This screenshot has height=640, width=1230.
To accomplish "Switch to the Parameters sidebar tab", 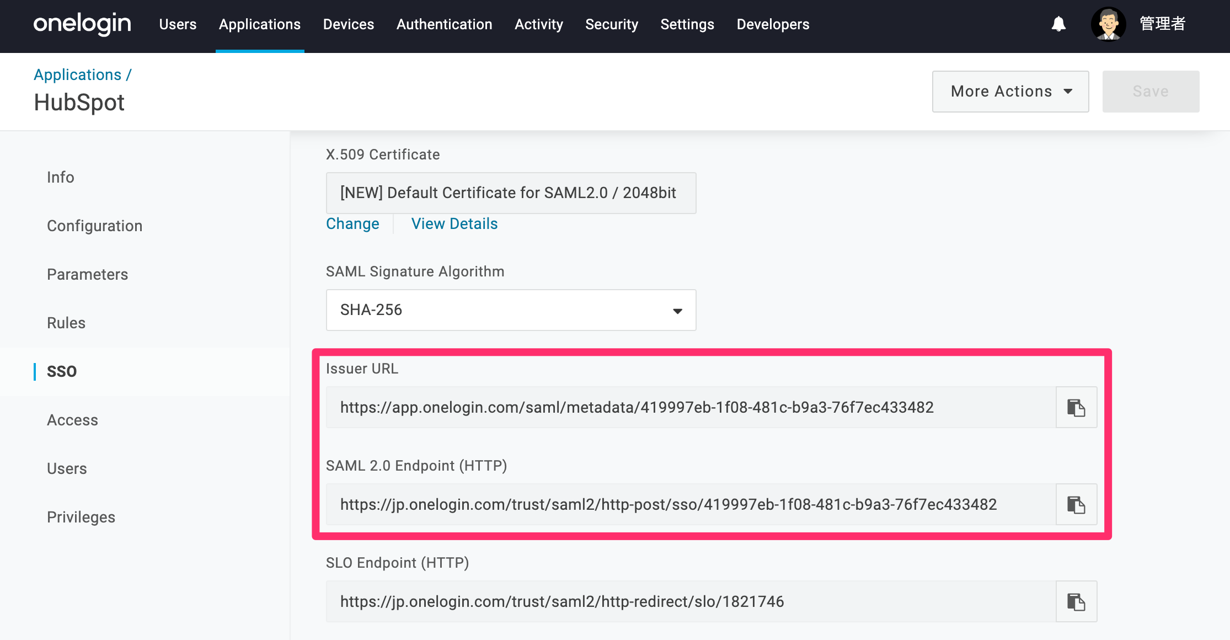I will tap(88, 274).
